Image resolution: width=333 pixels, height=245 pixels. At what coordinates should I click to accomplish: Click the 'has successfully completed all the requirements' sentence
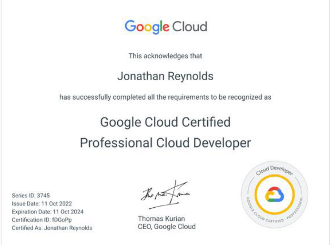(x=165, y=97)
